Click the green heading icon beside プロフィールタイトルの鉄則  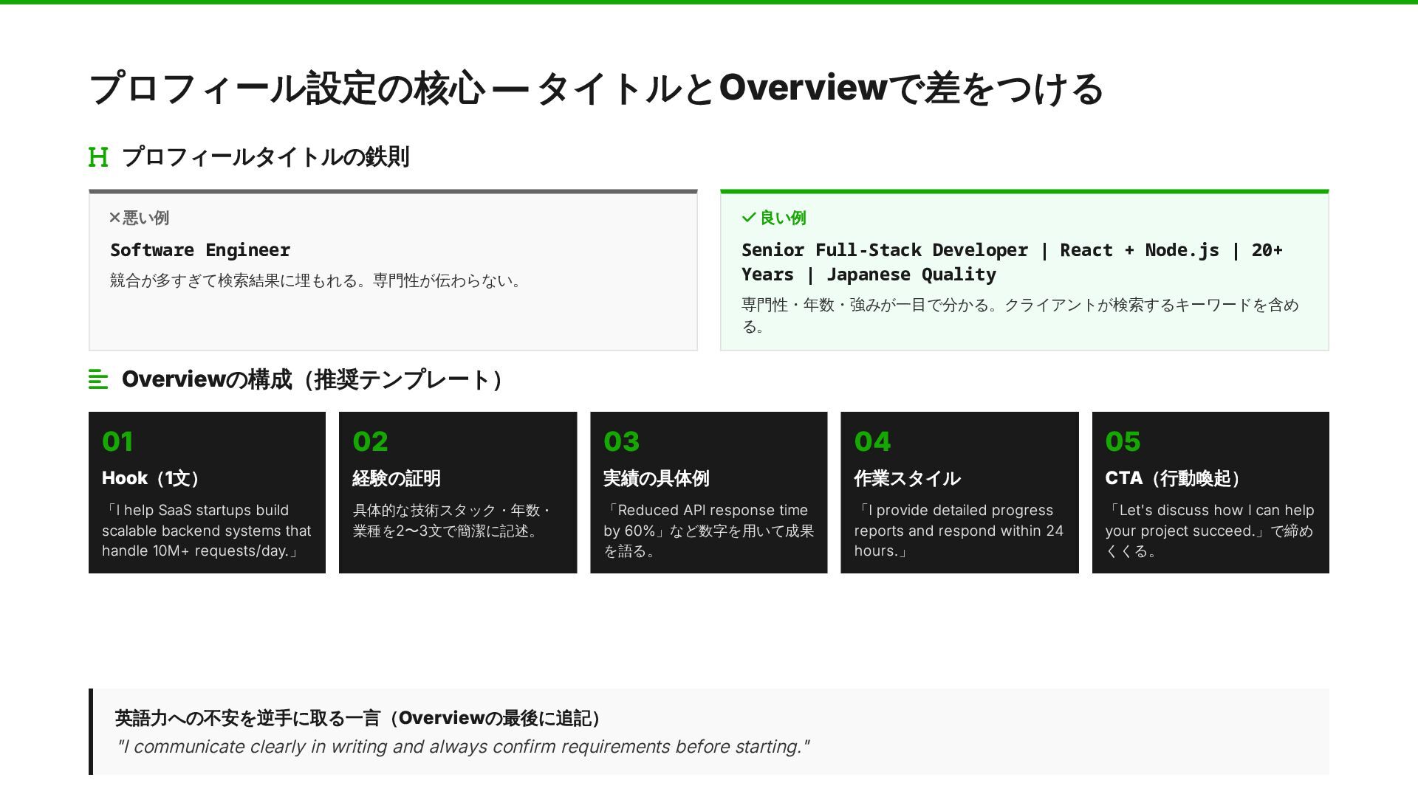98,157
